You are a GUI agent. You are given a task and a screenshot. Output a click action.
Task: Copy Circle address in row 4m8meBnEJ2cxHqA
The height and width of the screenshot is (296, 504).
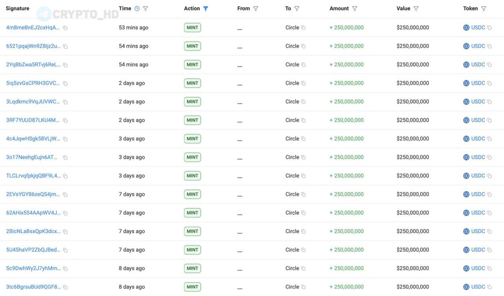(x=303, y=28)
